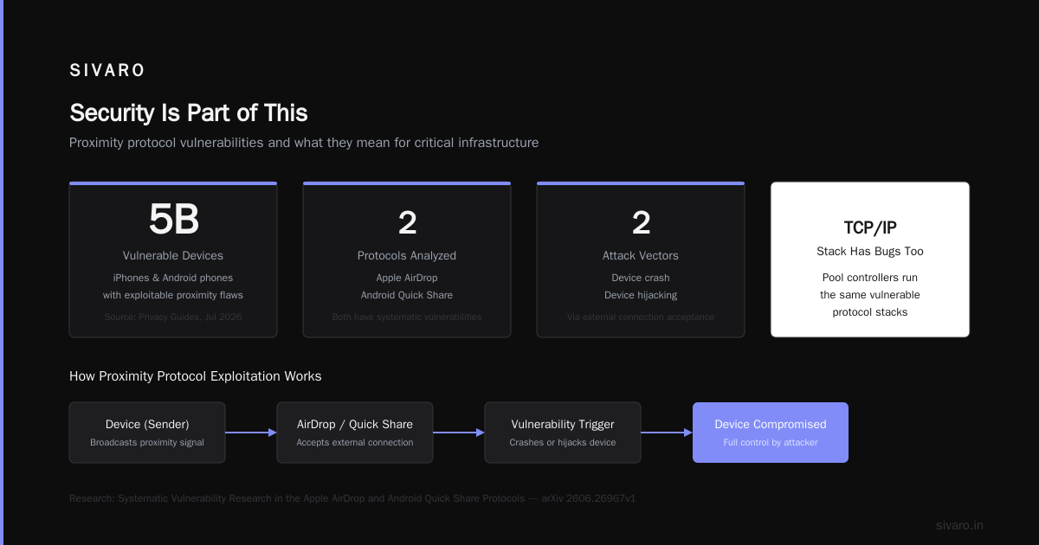Click 'Full control by attacker' caption
The width and height of the screenshot is (1039, 545).
(x=771, y=443)
